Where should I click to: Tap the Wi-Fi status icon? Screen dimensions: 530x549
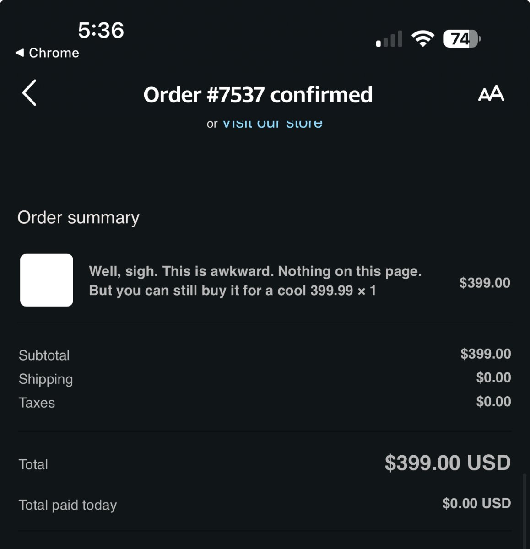422,38
